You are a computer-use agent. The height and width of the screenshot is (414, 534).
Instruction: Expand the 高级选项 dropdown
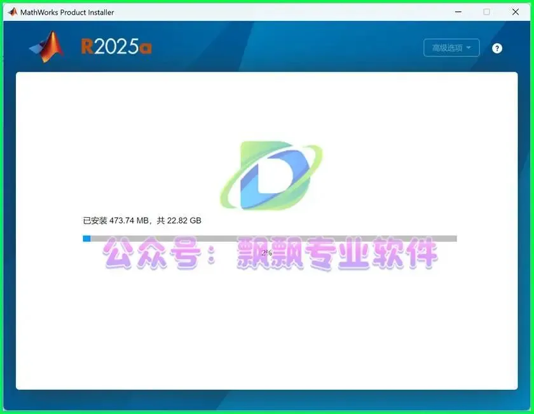point(451,48)
